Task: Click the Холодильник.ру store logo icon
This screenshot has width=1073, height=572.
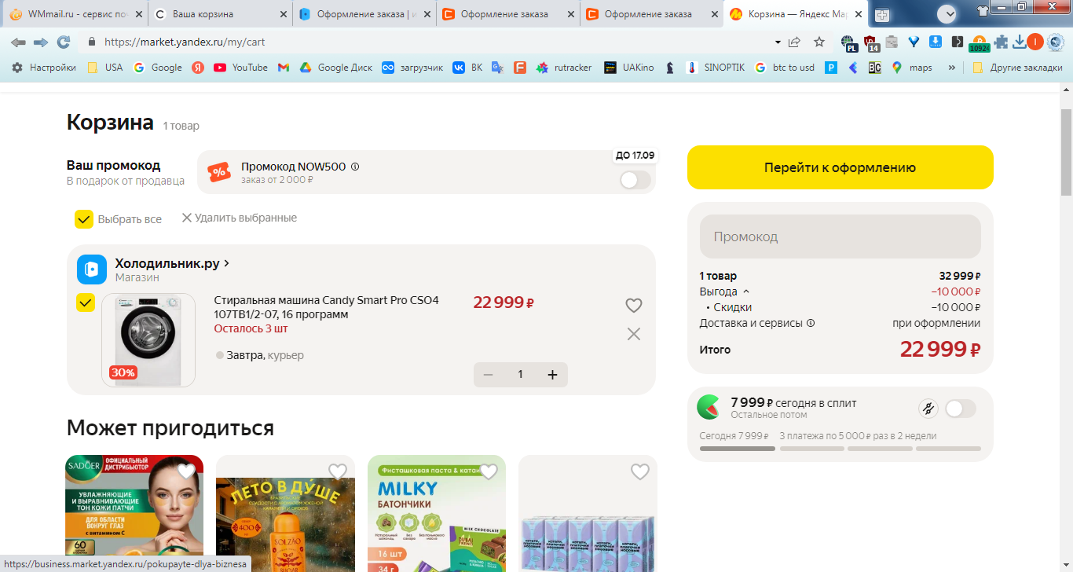Action: coord(92,269)
